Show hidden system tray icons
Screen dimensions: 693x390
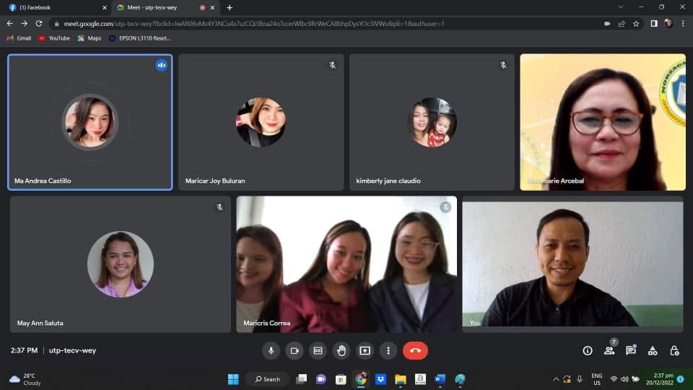tap(556, 379)
